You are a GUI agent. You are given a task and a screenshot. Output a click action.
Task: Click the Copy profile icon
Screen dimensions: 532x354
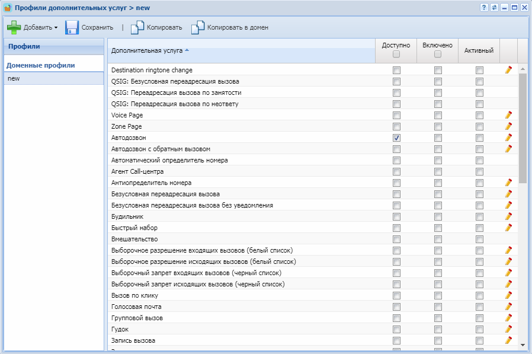[137, 27]
